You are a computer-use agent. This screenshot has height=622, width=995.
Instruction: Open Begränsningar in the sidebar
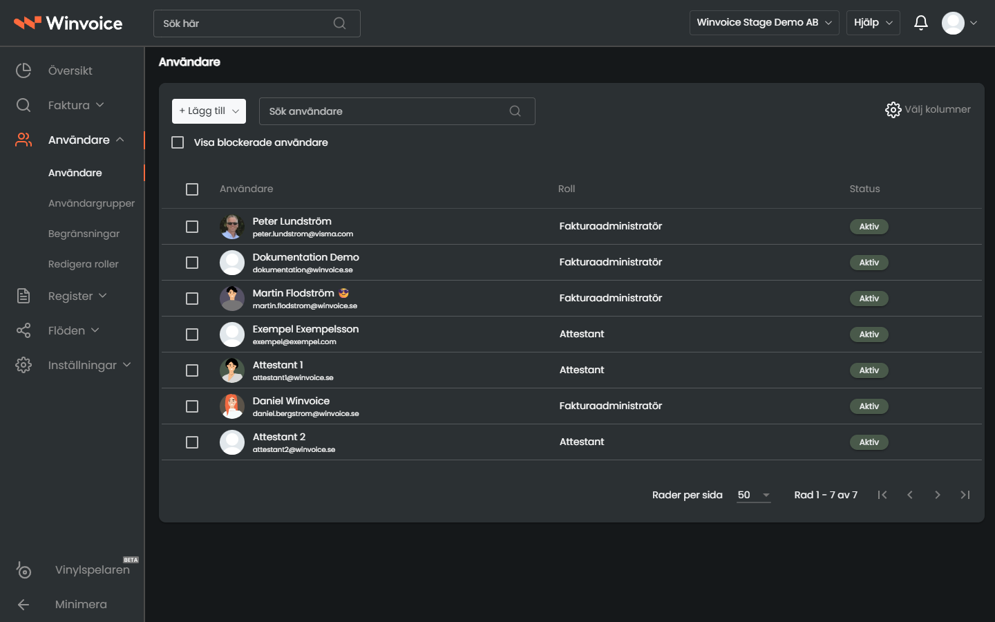click(84, 234)
